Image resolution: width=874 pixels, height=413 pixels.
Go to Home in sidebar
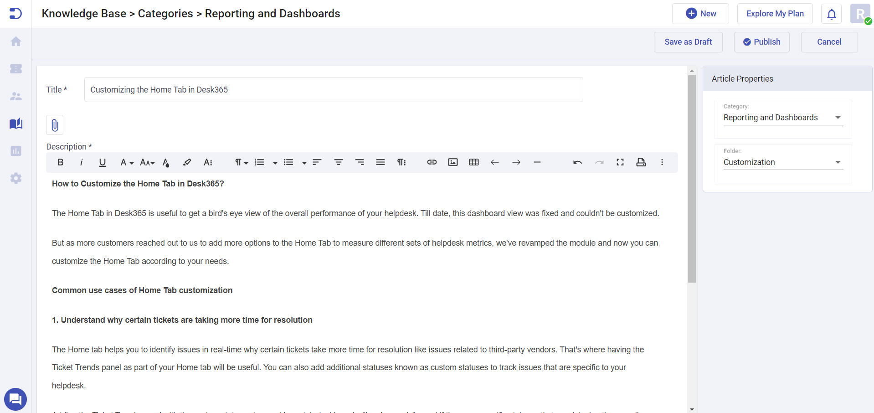tap(16, 41)
